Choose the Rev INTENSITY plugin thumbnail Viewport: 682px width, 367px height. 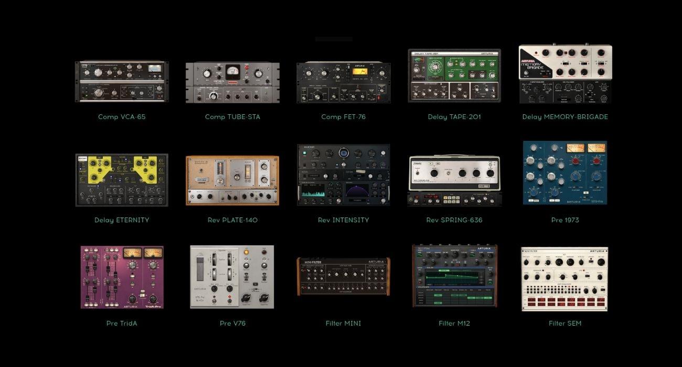(344, 175)
